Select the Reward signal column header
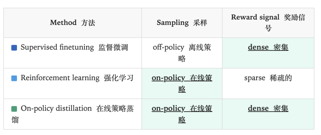The width and height of the screenshot is (321, 135). [268, 23]
